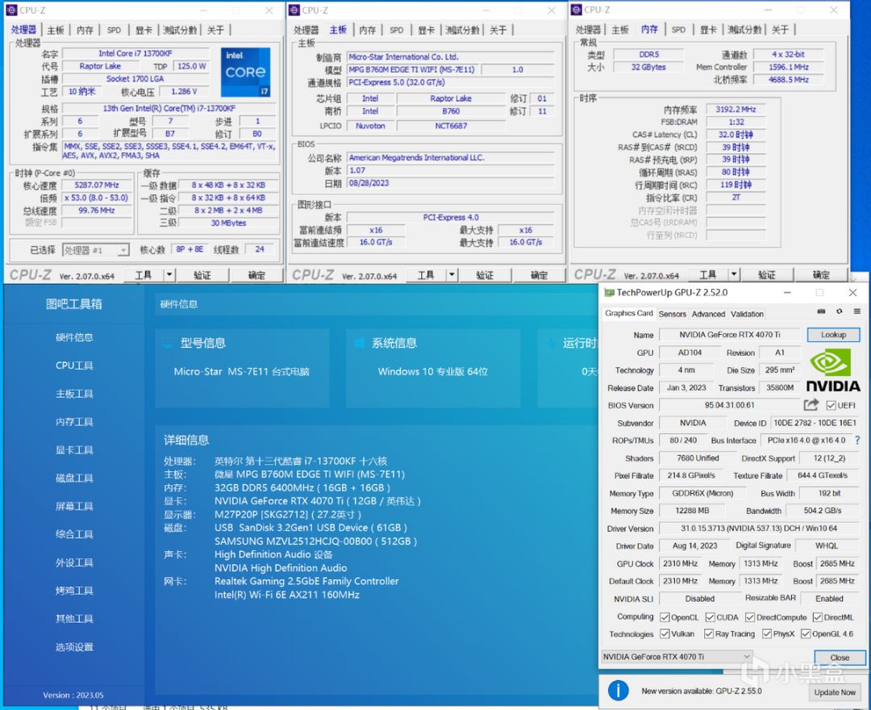The height and width of the screenshot is (710, 871).
Task: Expand the 工具 dropdown arrow in first CPU-Z
Action: point(168,275)
